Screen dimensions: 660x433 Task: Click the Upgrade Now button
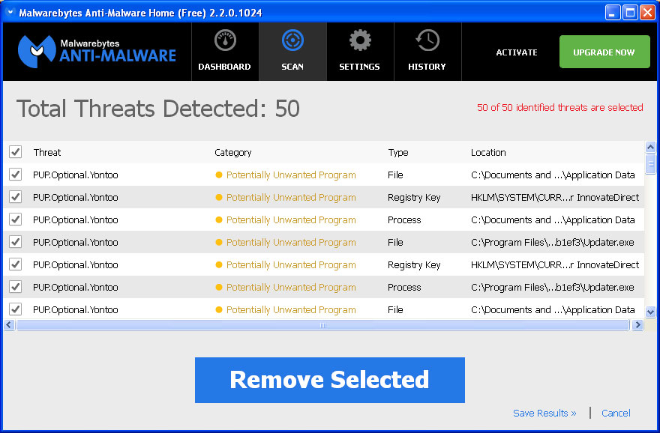pos(604,52)
